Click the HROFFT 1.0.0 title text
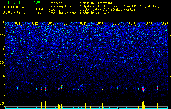Image resolution: width=171 pixels, height=109 pixels. (x=21, y=2)
